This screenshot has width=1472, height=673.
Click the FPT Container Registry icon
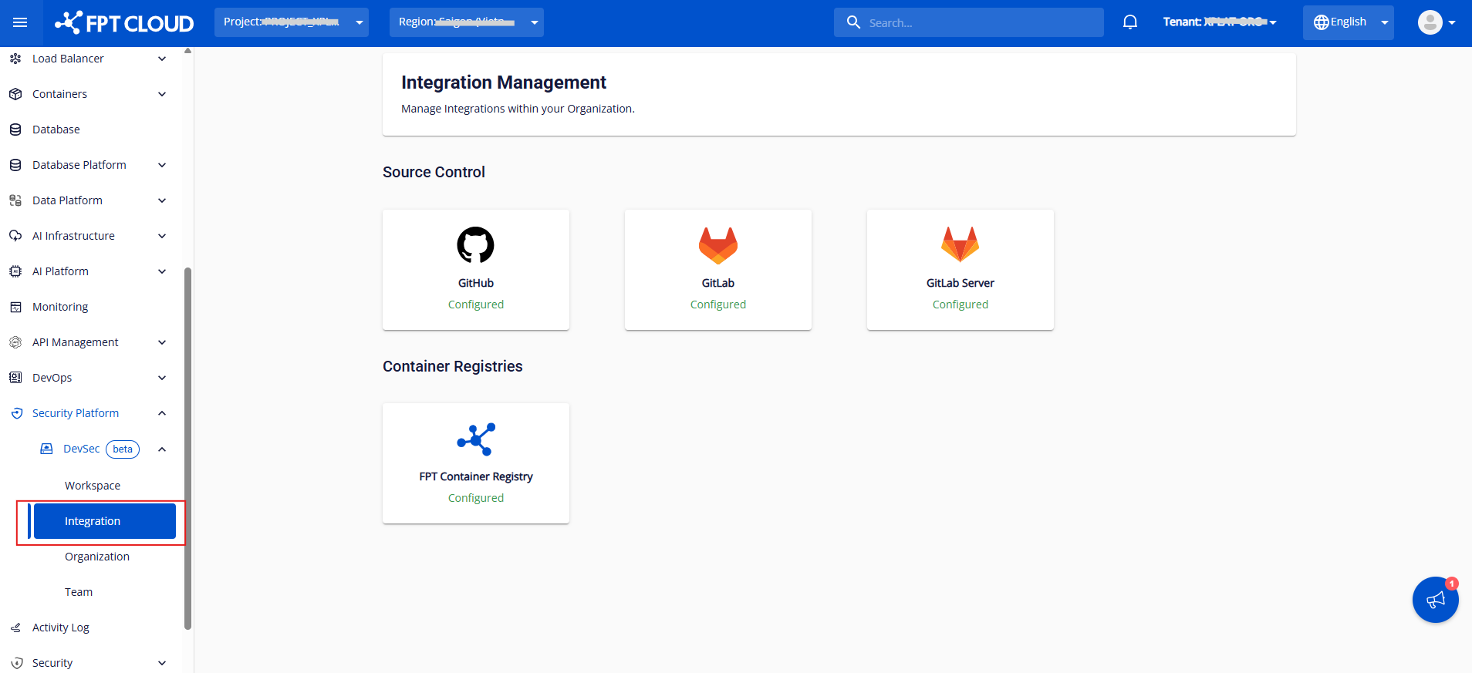(476, 439)
